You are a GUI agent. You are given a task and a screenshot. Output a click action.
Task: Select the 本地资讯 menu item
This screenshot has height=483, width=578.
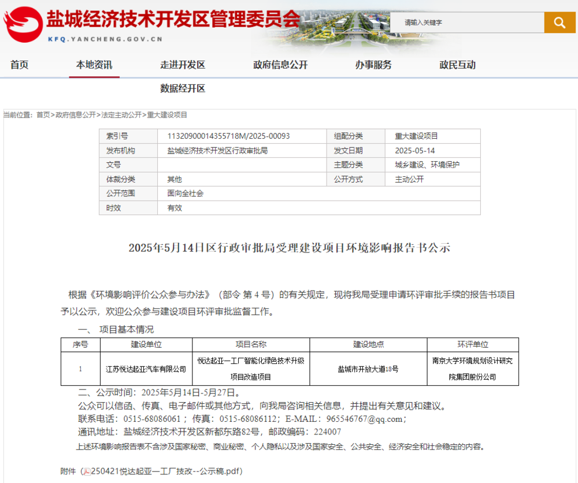point(94,65)
